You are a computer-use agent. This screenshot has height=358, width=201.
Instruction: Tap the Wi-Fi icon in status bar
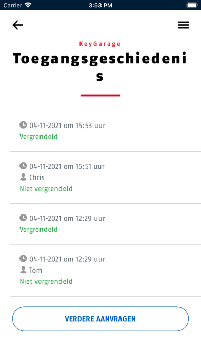[x=28, y=5]
